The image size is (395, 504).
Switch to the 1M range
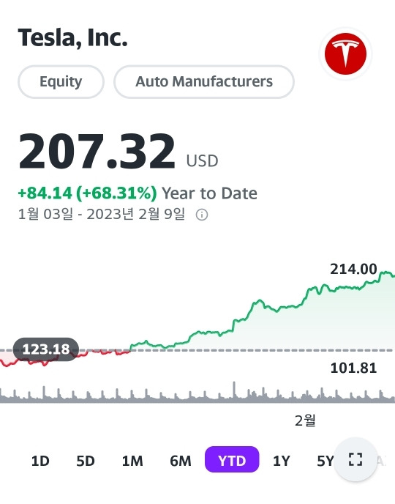click(132, 461)
